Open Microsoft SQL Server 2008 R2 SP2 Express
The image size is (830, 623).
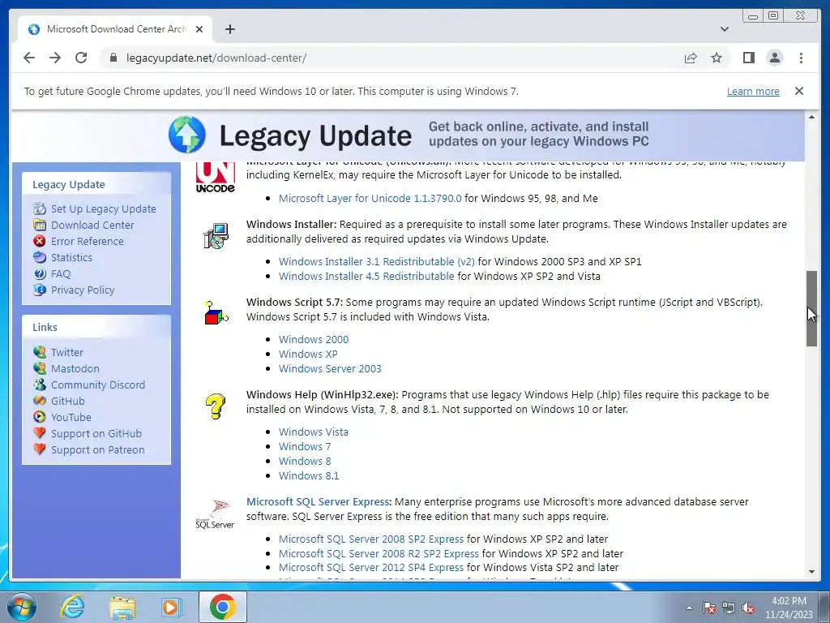tap(379, 553)
